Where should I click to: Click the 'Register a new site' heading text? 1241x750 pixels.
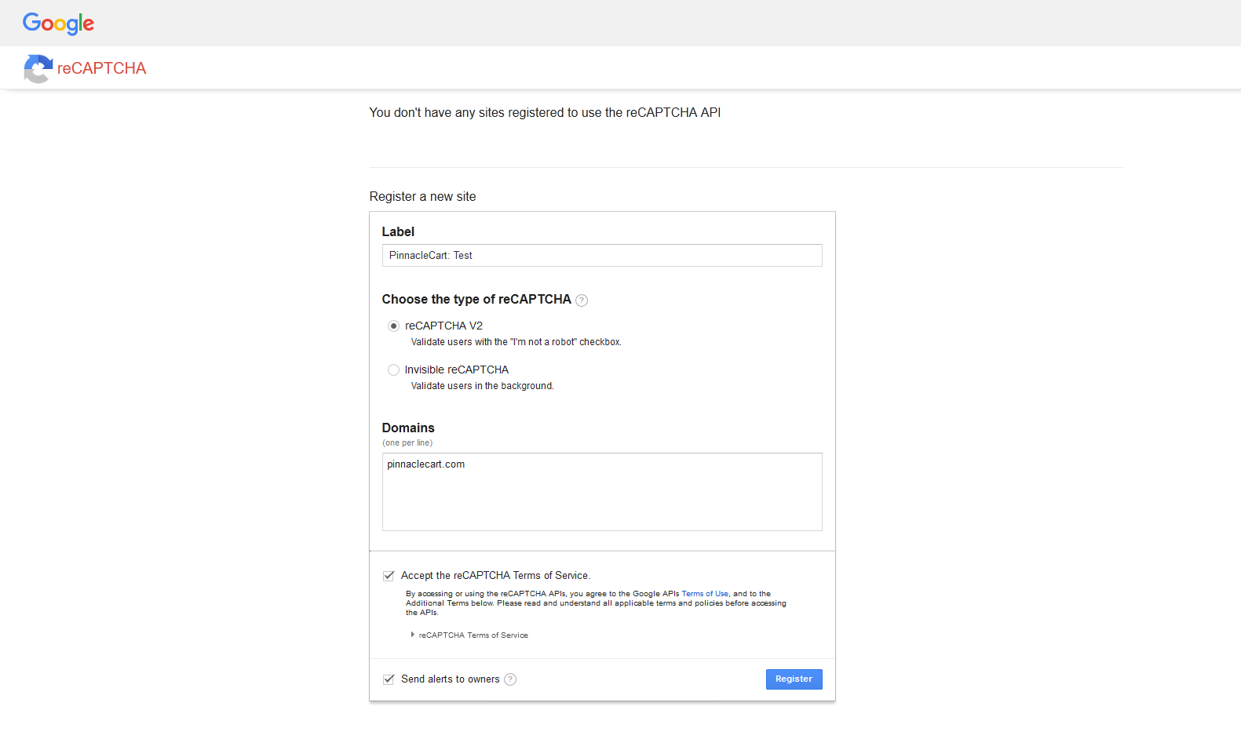(422, 197)
